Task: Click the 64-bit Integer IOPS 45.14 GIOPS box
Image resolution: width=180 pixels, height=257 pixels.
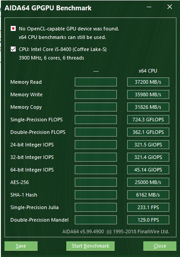Action: [148, 170]
